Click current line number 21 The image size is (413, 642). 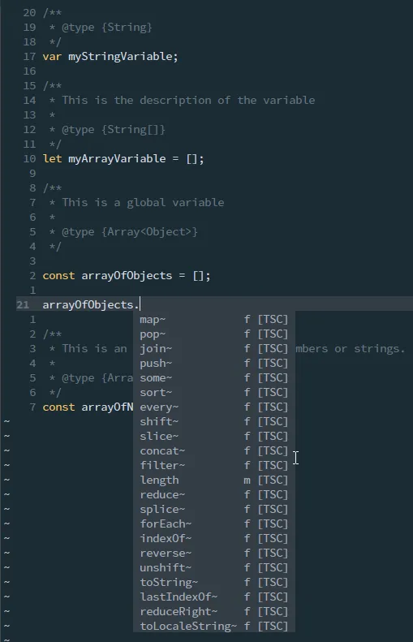[23, 305]
